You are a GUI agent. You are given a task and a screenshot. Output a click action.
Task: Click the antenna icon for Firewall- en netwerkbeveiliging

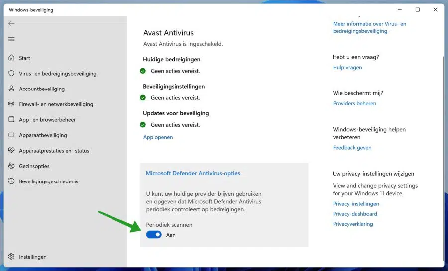(11, 104)
